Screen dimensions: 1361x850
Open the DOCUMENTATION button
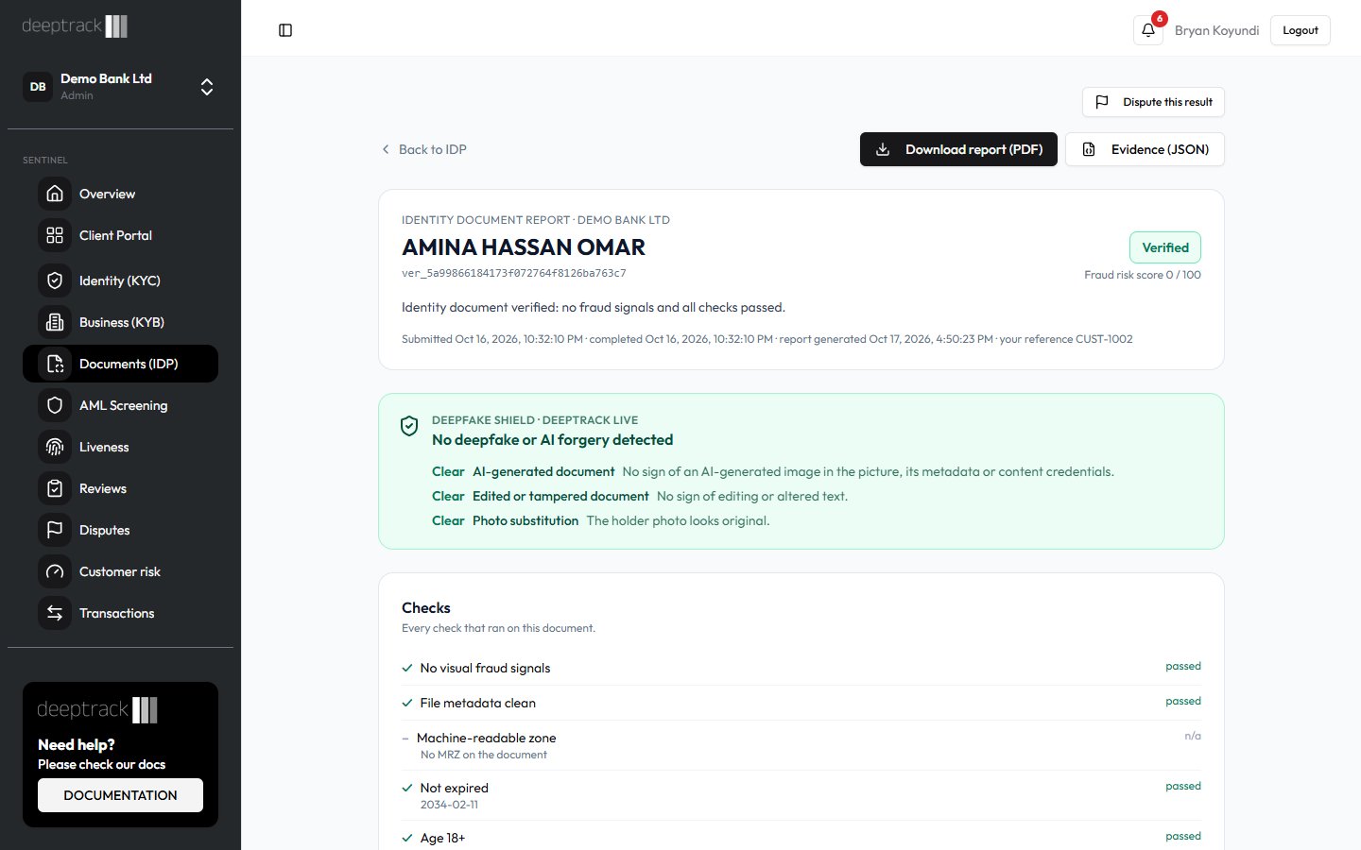click(120, 795)
